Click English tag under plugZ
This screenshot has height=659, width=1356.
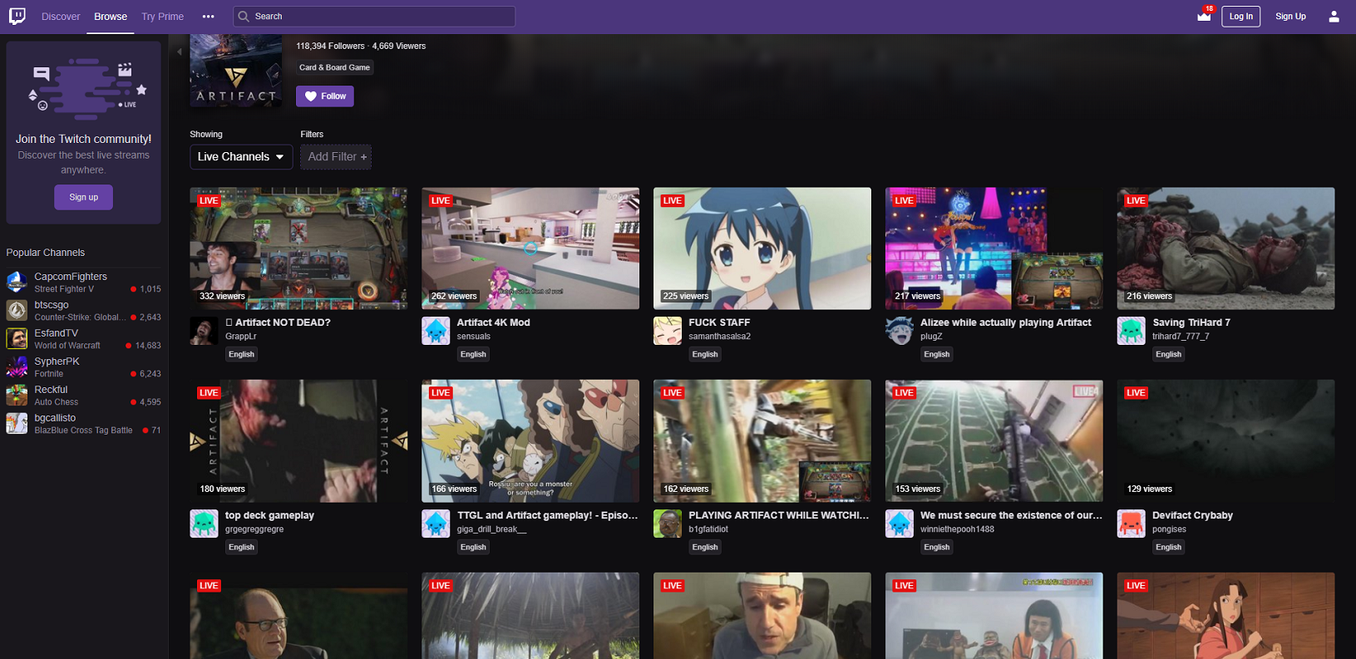click(x=936, y=354)
